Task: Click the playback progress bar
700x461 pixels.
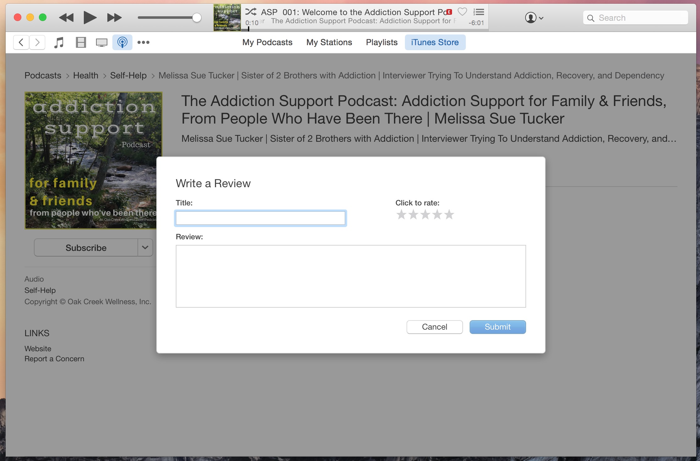Action: click(x=365, y=30)
